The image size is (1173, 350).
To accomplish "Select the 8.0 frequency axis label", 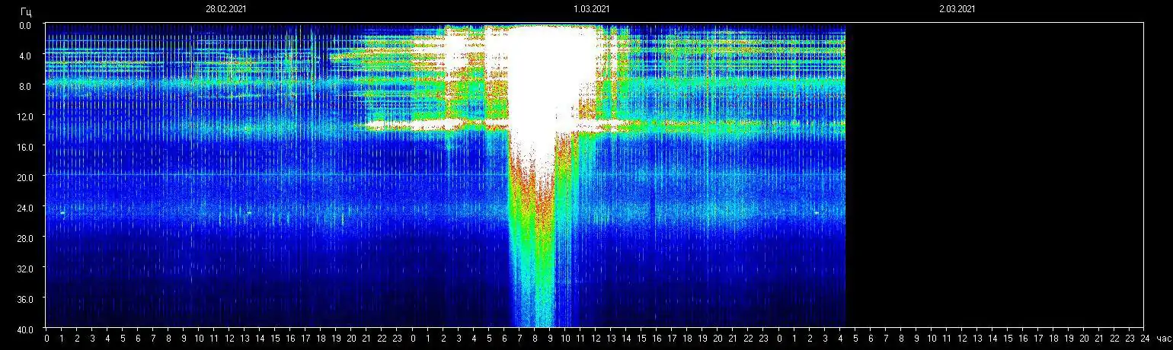I will (26, 86).
